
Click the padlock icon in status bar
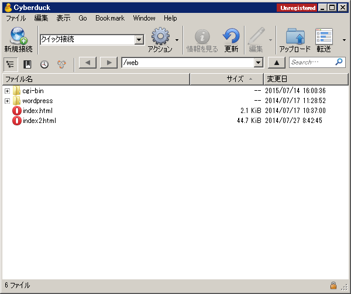(333, 285)
